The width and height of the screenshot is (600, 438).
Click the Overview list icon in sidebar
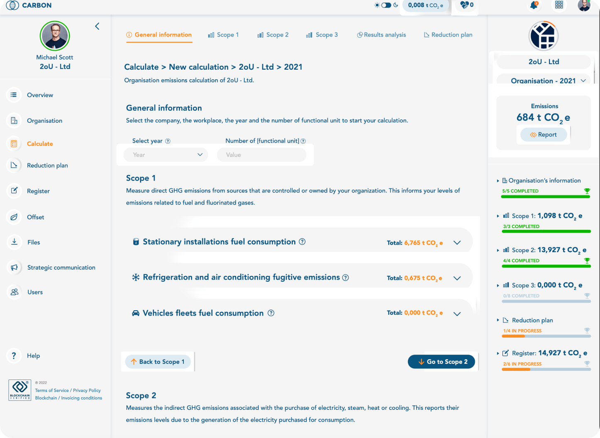coord(14,95)
